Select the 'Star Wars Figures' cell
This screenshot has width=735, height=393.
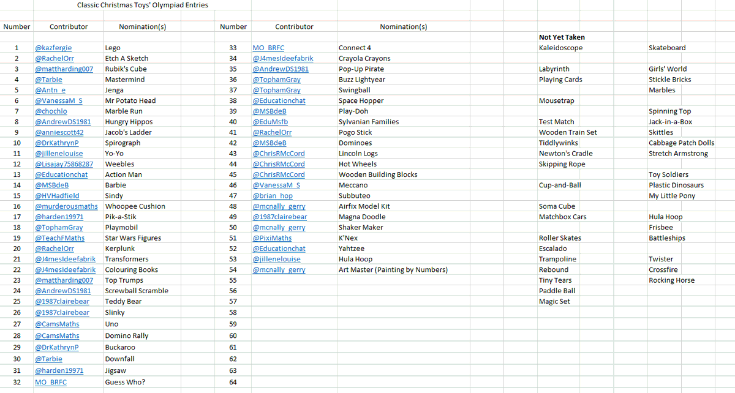click(133, 238)
